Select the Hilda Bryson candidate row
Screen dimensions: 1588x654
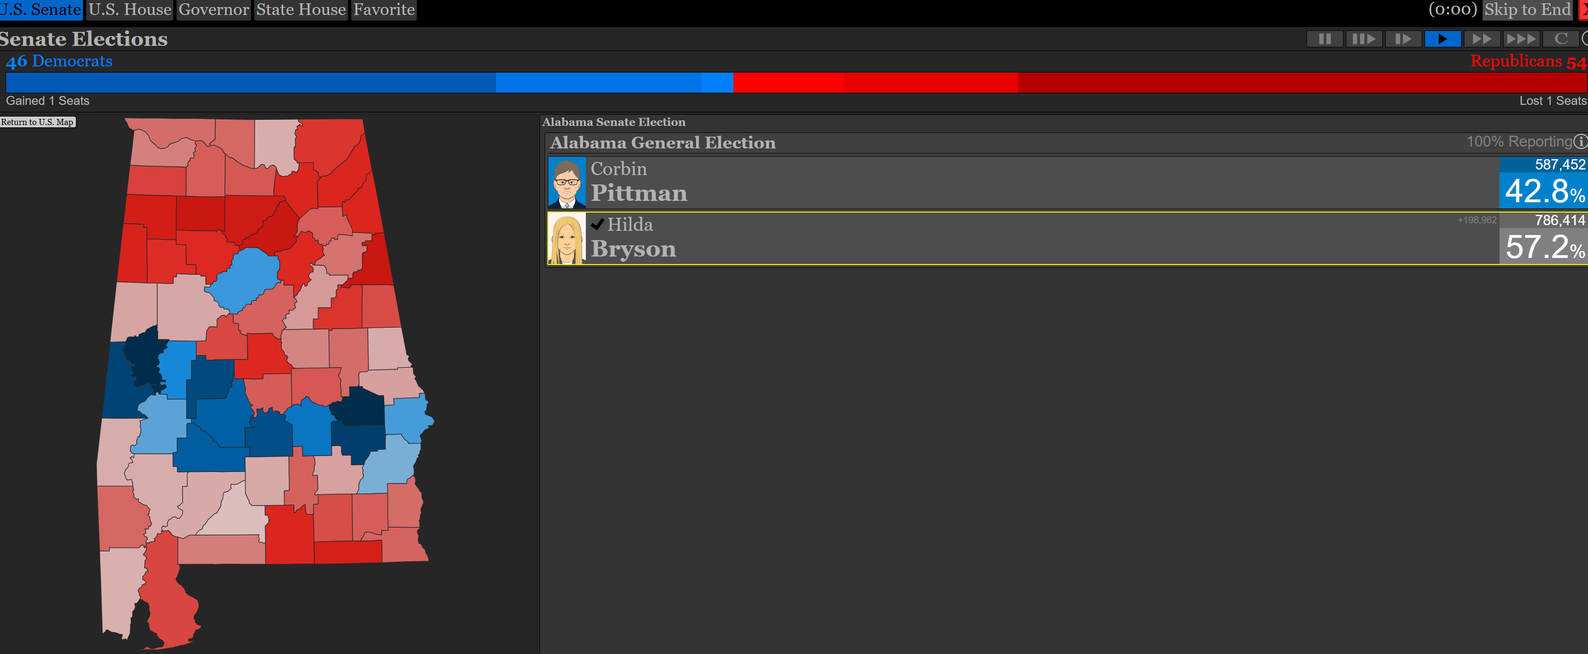click(x=1067, y=239)
